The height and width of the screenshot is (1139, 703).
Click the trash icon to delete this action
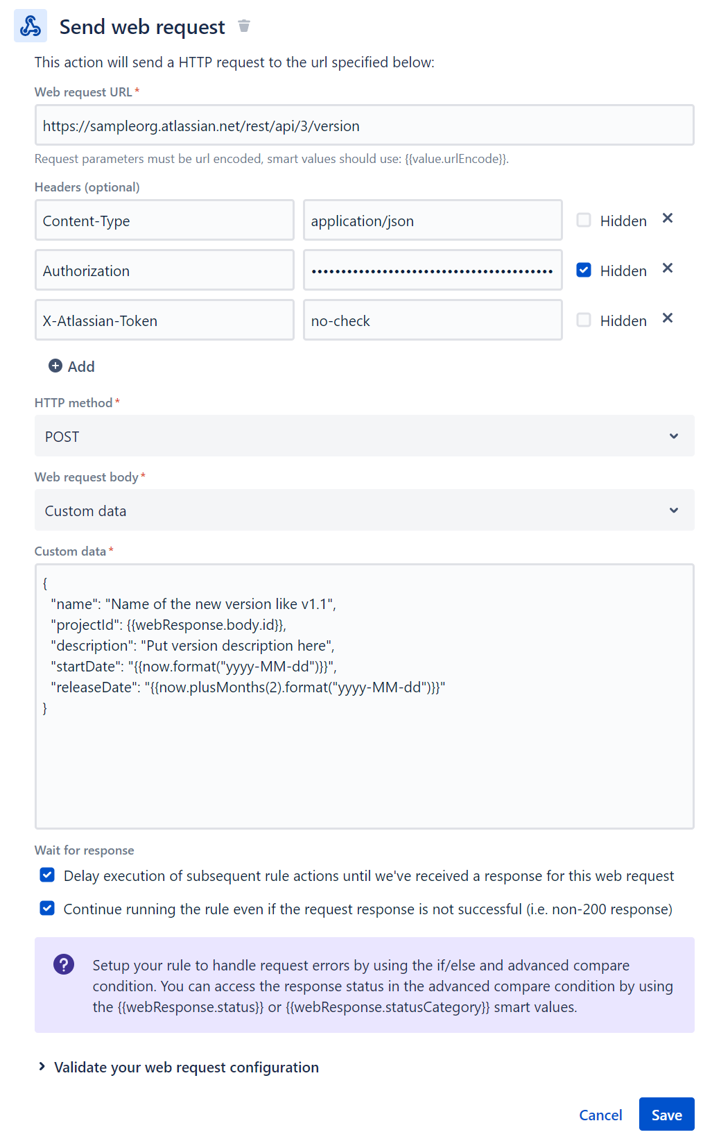[244, 26]
